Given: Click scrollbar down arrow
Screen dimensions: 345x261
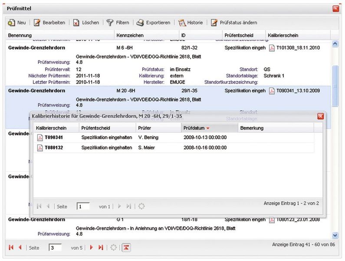Looking at the screenshot, I should coord(335,235).
